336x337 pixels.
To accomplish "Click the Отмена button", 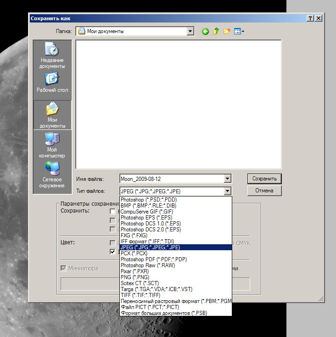I will click(264, 191).
